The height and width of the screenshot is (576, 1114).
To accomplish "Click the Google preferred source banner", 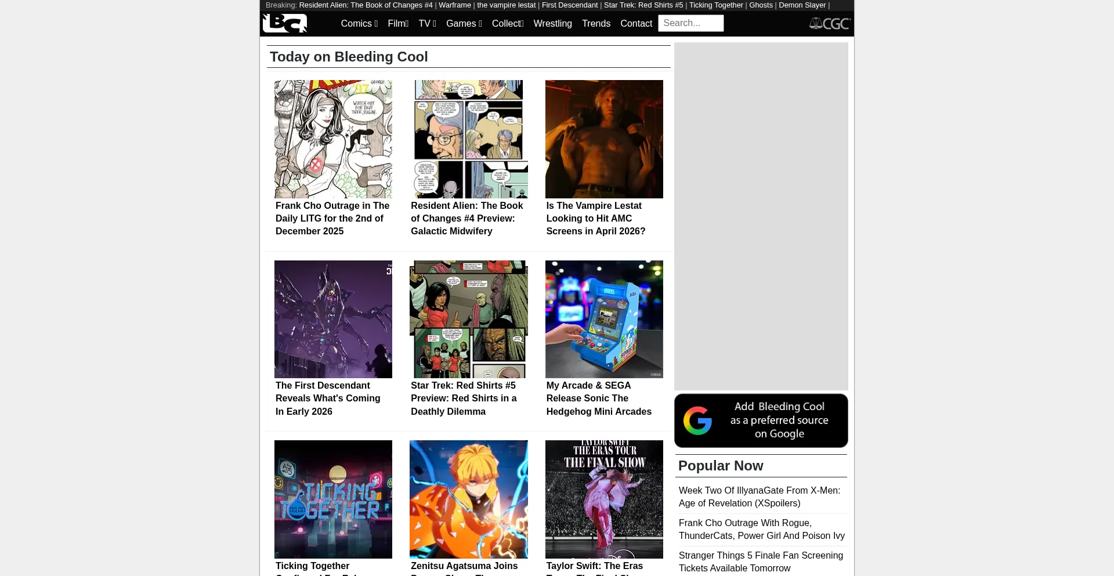I will 761,421.
